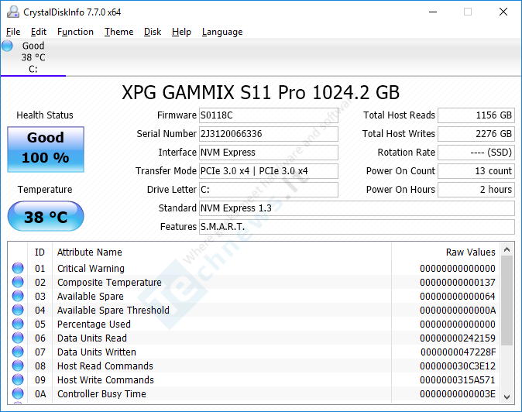
Task: Select the Data Units Written attribute name
Action: pos(97,352)
